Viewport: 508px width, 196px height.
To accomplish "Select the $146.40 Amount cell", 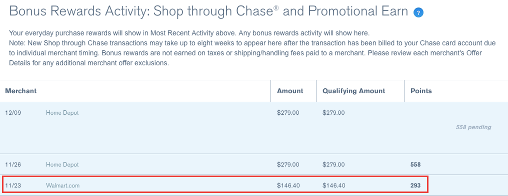I will [288, 186].
